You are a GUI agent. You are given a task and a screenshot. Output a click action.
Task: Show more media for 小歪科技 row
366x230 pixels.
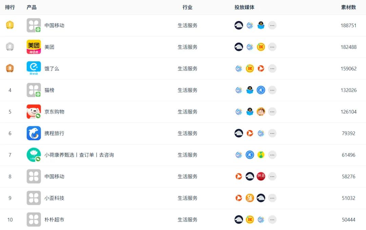(x=272, y=198)
